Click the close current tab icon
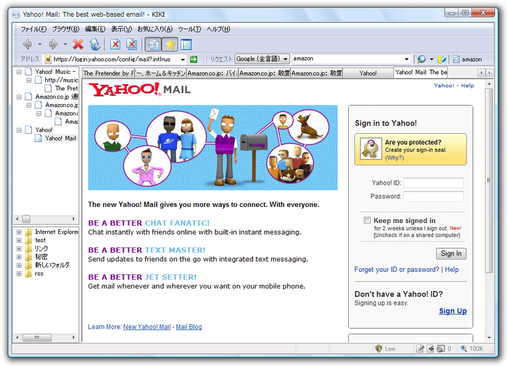The image size is (508, 366). click(x=115, y=44)
